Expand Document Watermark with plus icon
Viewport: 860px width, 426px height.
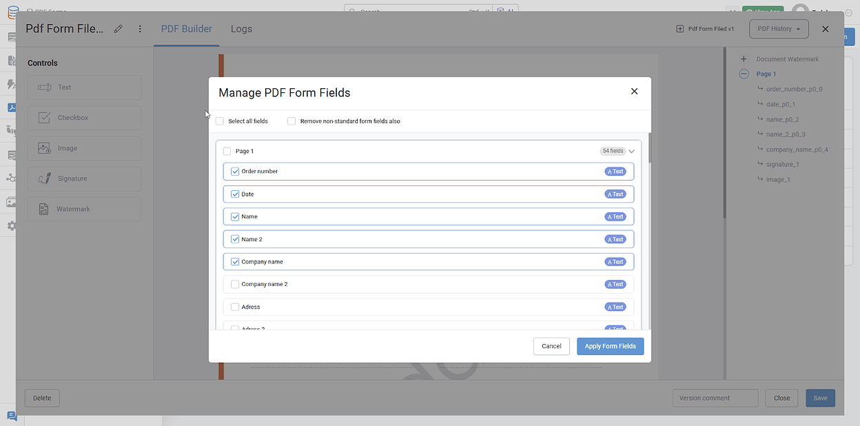pyautogui.click(x=744, y=59)
